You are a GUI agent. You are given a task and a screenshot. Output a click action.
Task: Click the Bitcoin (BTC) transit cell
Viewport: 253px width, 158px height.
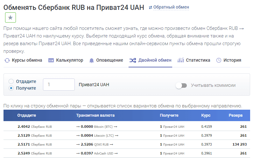click(x=97, y=127)
